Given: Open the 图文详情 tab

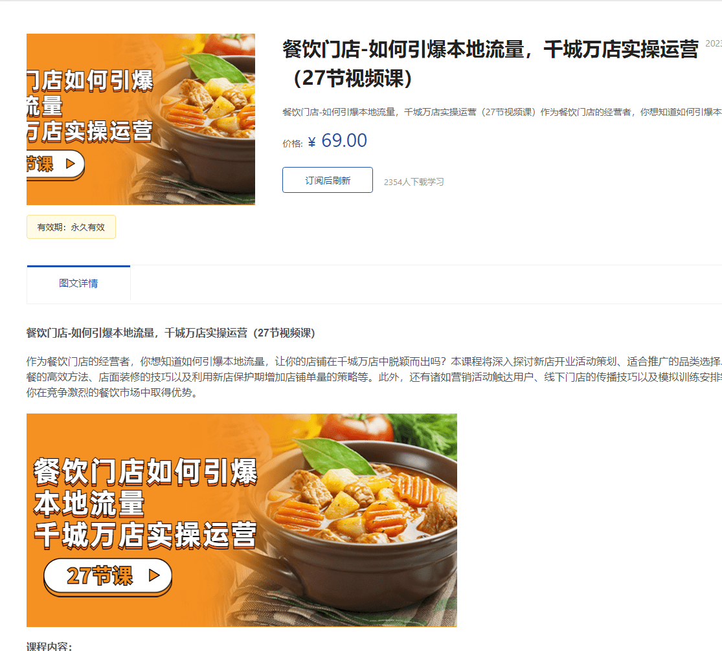Looking at the screenshot, I should pyautogui.click(x=78, y=283).
